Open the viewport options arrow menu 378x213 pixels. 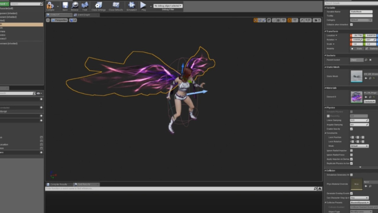click(48, 20)
